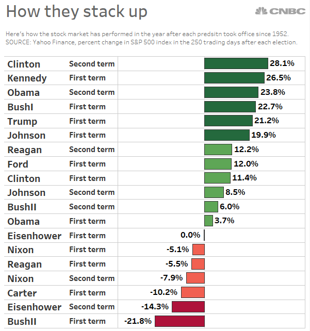The width and height of the screenshot is (310, 331).
Task: Click the 0.0% value for Eisenhower
Action: point(190,235)
